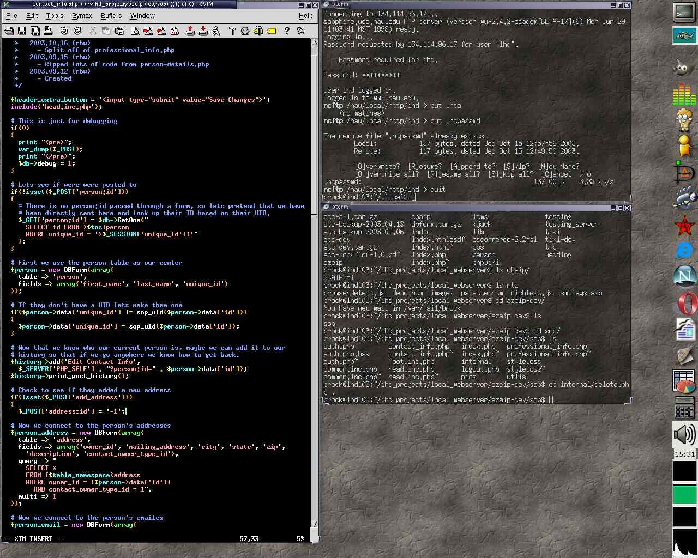698x558 pixels.
Task: Launch GIMP from the desktop dock
Action: (x=684, y=68)
